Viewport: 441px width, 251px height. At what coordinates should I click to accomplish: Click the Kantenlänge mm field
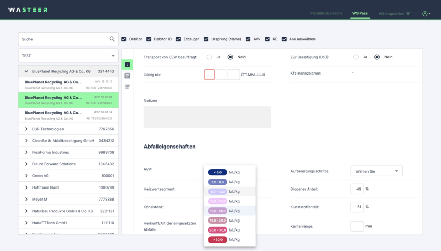357,226
